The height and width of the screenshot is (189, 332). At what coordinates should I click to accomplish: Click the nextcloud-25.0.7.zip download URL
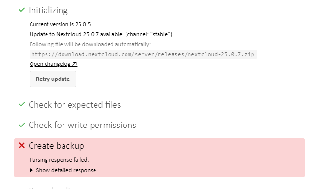coord(143,54)
